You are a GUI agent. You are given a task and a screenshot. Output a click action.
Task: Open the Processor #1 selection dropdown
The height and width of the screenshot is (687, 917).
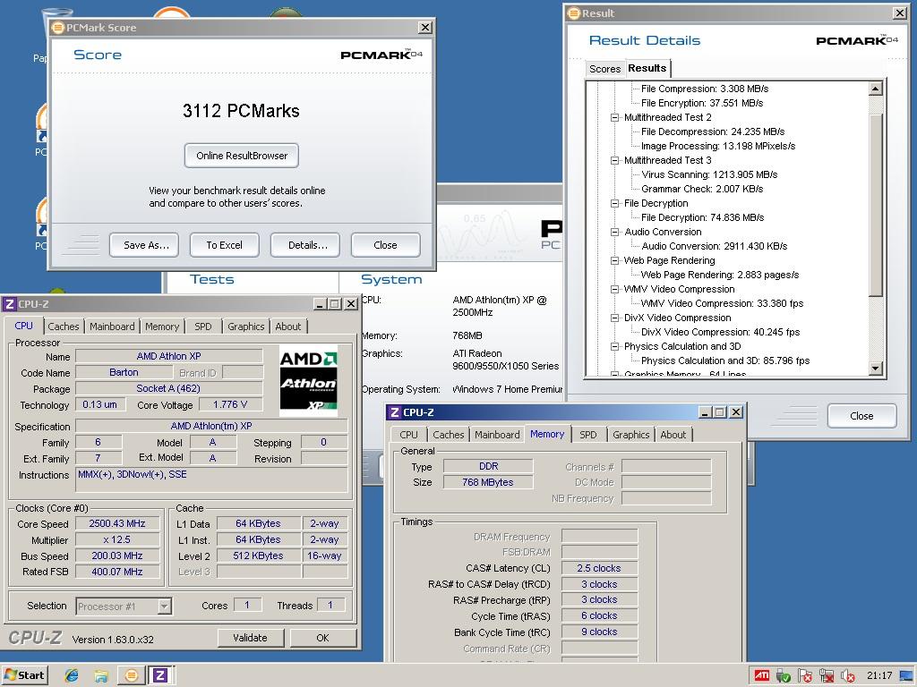pos(165,606)
